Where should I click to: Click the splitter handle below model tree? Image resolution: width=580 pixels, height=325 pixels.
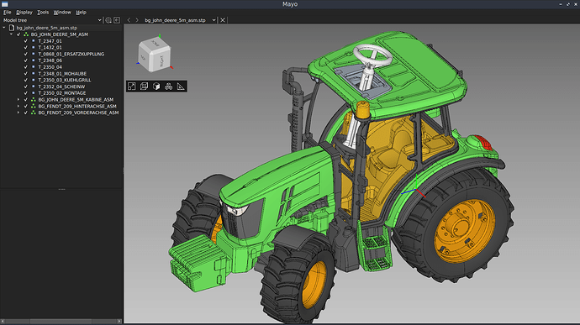(x=61, y=189)
